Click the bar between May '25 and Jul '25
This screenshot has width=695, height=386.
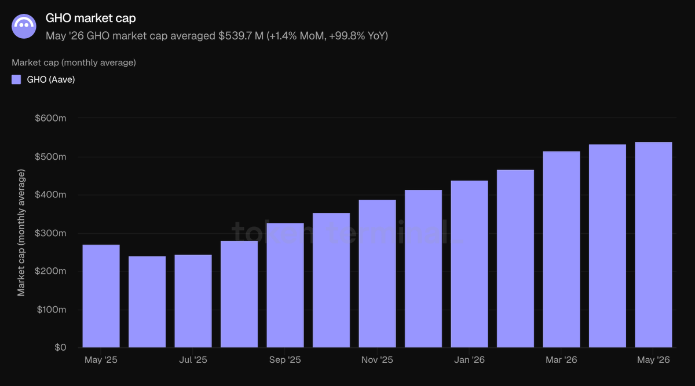click(x=147, y=302)
